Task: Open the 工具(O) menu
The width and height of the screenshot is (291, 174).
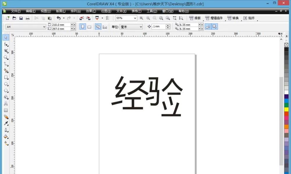Action: (x=152, y=11)
